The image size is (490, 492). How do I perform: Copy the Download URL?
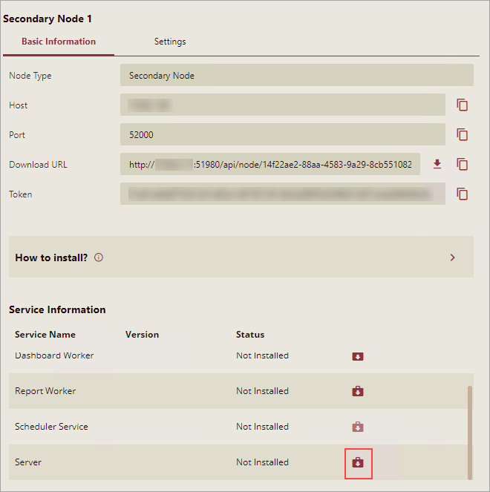[x=462, y=164]
